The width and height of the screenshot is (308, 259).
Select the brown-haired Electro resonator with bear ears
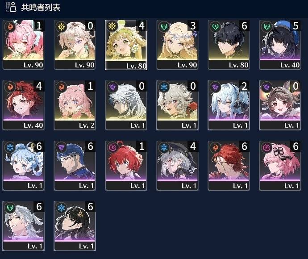pos(280,105)
